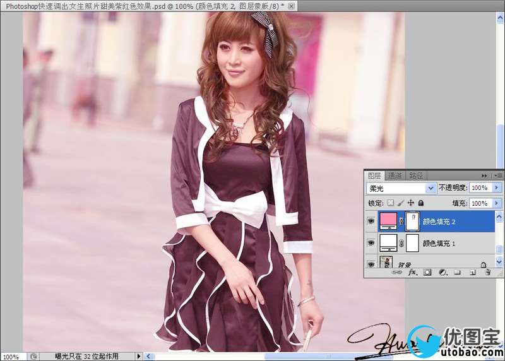Create a new layer group
The width and height of the screenshot is (505, 361).
point(457,273)
